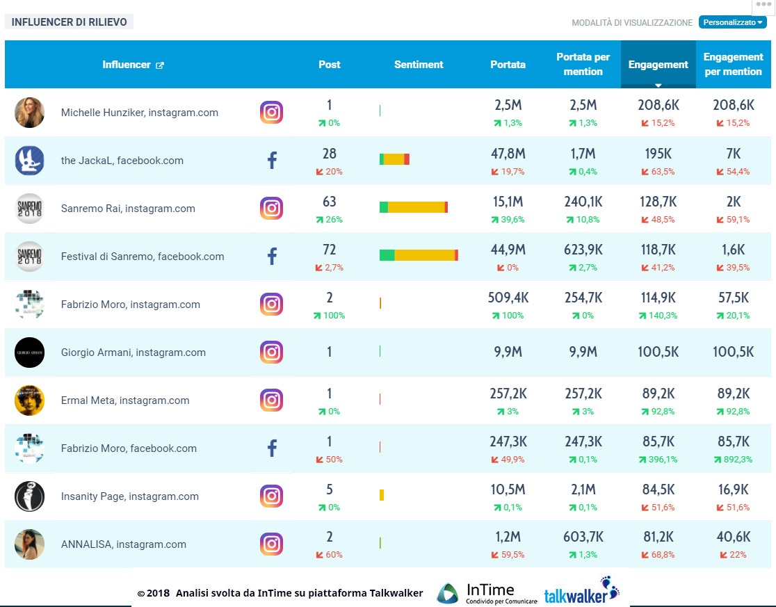Sort by the Engagement column header
This screenshot has height=607, width=776.
coord(658,64)
